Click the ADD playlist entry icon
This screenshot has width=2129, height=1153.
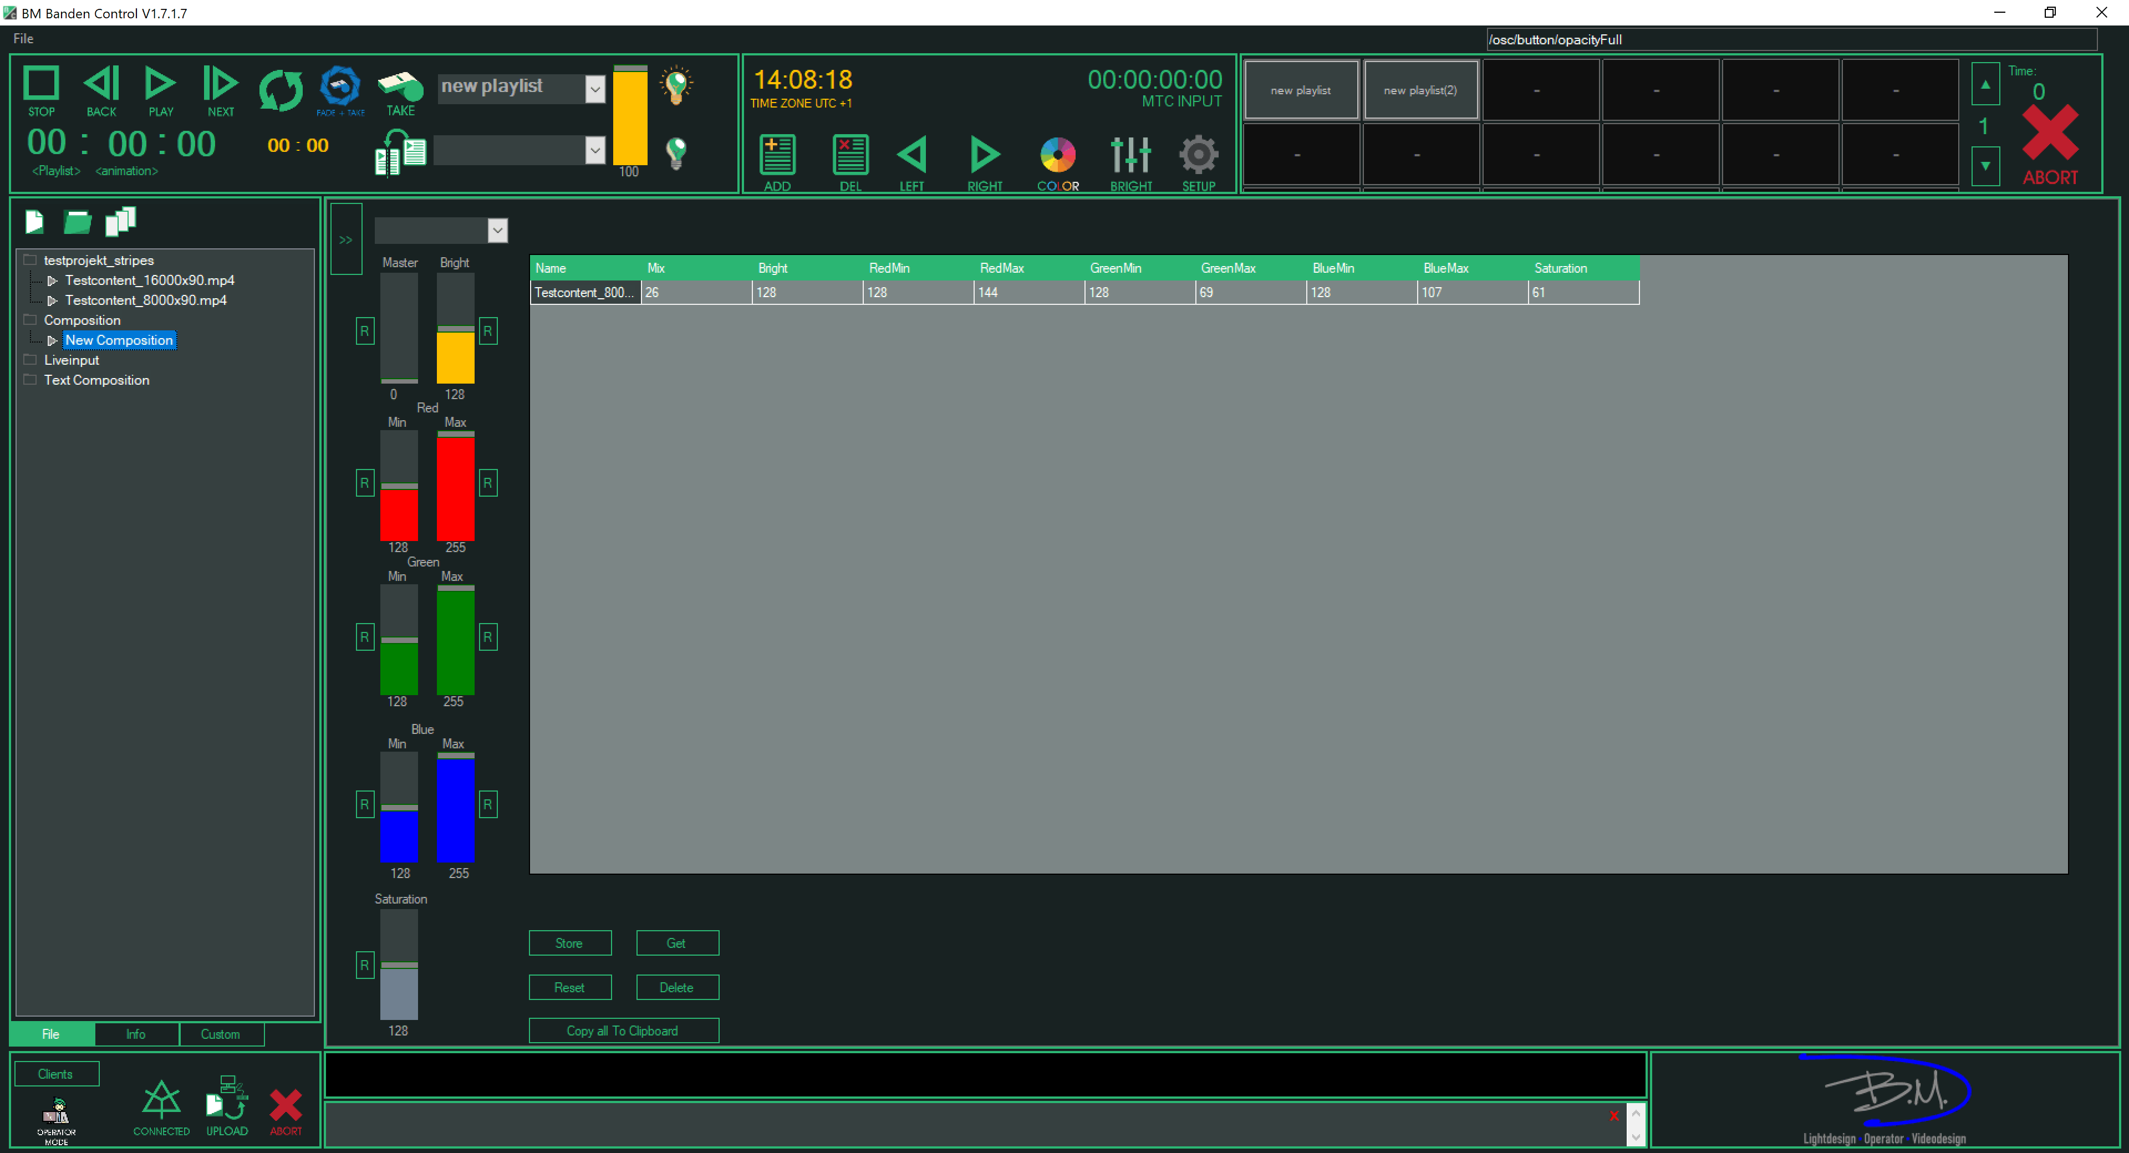(777, 155)
